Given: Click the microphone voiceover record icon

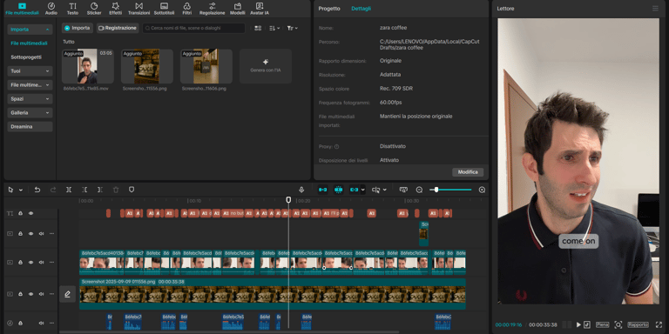Looking at the screenshot, I should pos(301,190).
